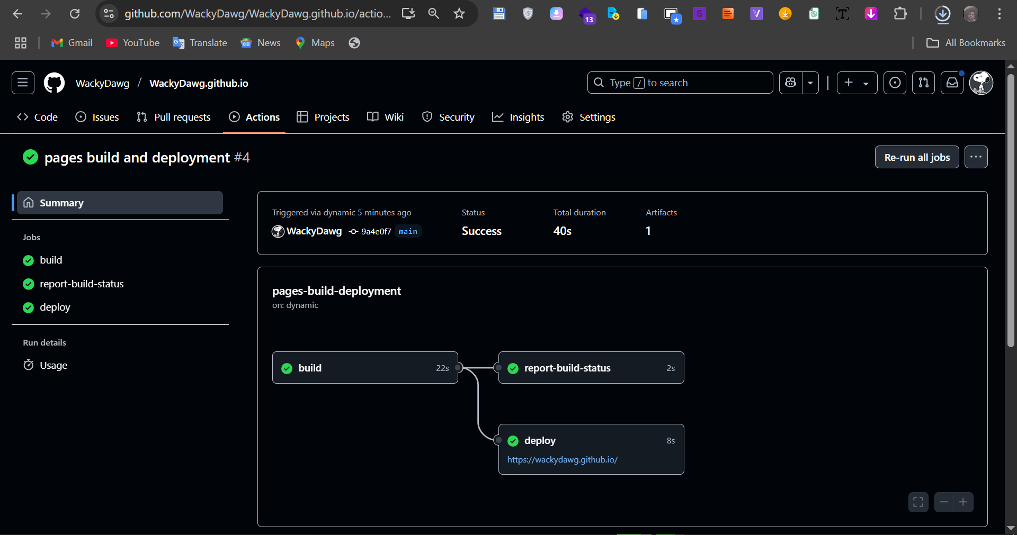Viewport: 1017px width, 535px height.
Task: Go back in browser history
Action: pos(17,14)
